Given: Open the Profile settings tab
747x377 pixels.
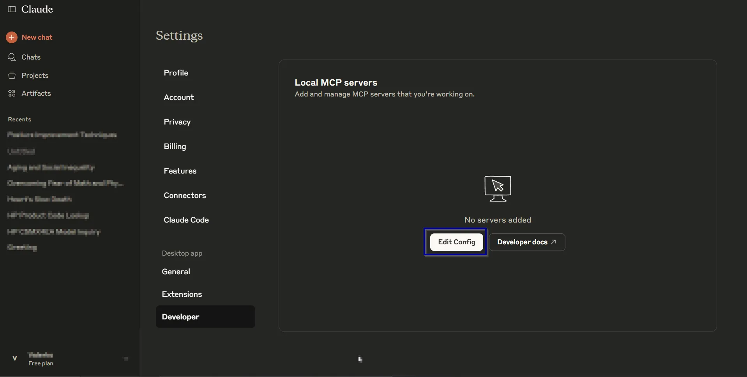Looking at the screenshot, I should [x=176, y=73].
